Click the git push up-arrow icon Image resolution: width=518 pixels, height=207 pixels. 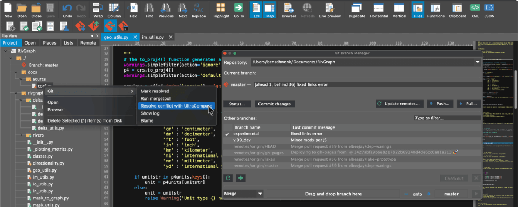94,26
